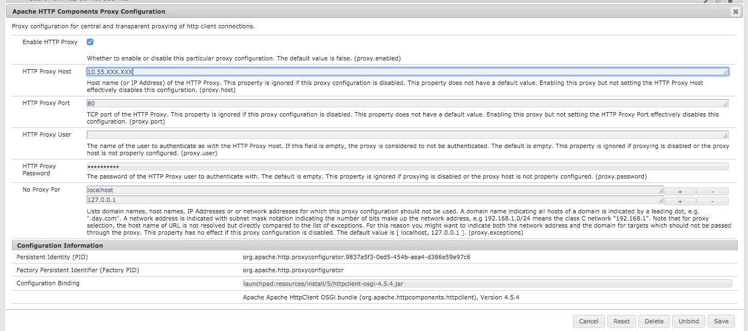Click the No Proxy For label
Screen dimensions: 748x331
(x=41, y=190)
